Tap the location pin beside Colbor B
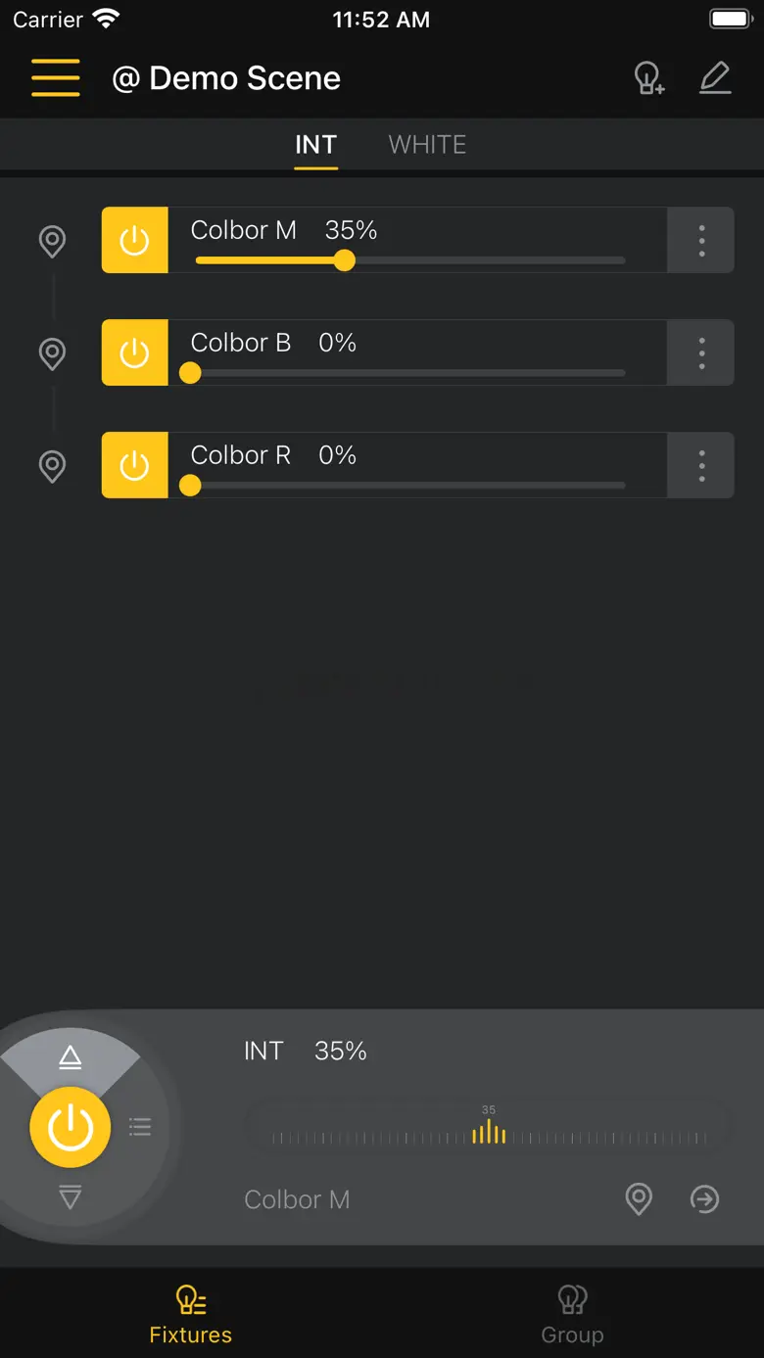This screenshot has width=764, height=1358. 52,353
